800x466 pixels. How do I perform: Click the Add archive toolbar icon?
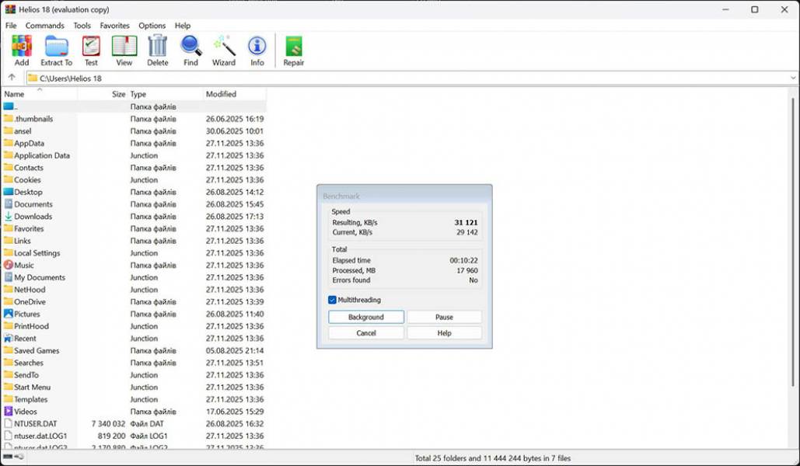22,48
